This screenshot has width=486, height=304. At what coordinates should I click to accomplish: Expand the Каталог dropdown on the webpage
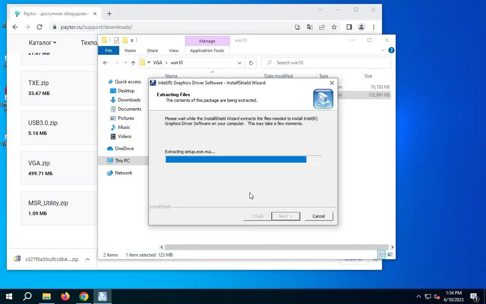click(x=43, y=43)
